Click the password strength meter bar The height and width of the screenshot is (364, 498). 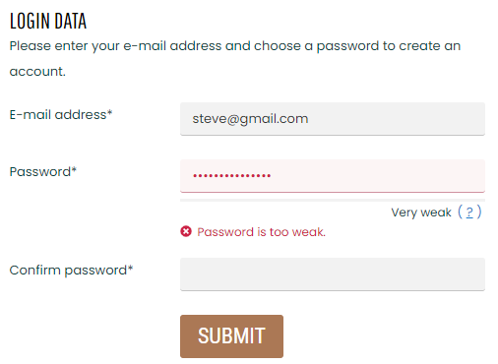point(333,200)
